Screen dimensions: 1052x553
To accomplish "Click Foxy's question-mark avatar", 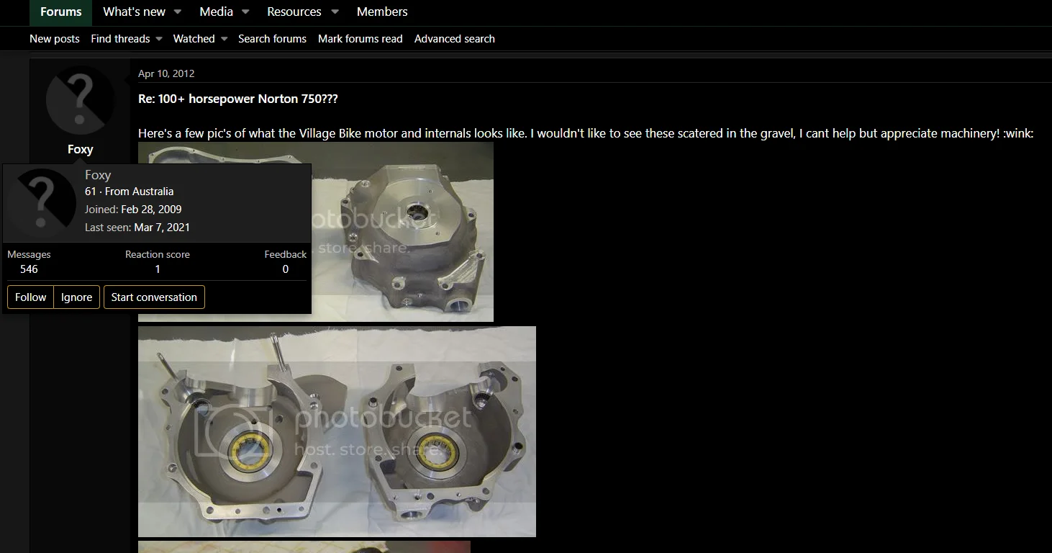I will click(79, 101).
